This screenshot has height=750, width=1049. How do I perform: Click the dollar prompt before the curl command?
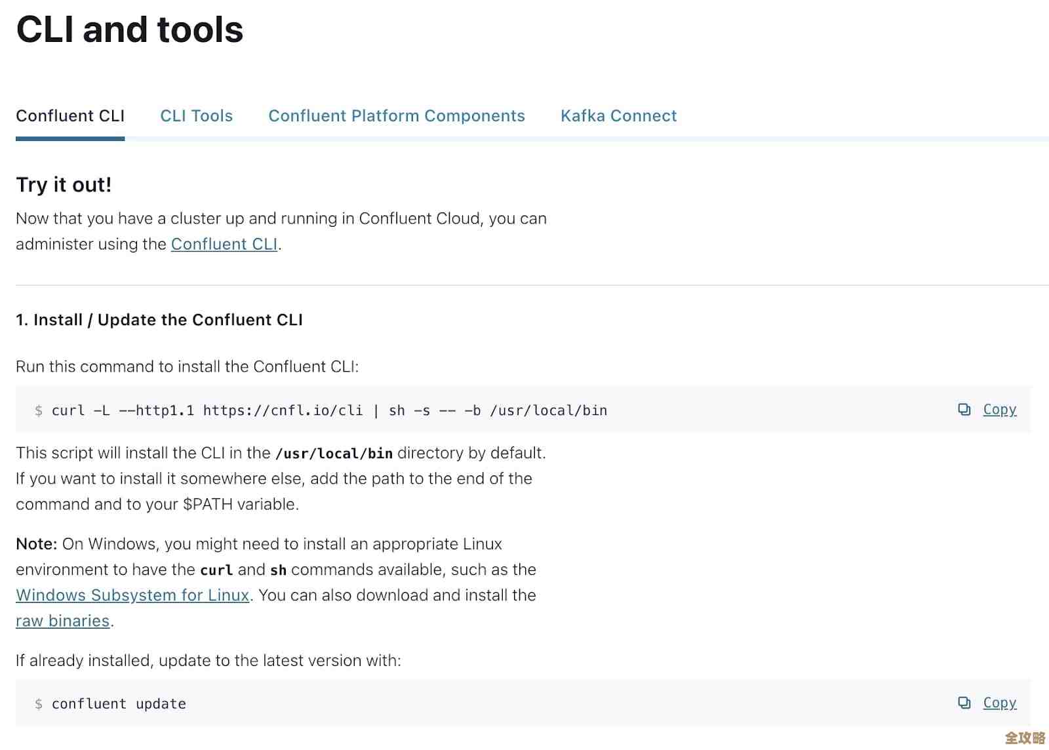coord(39,411)
